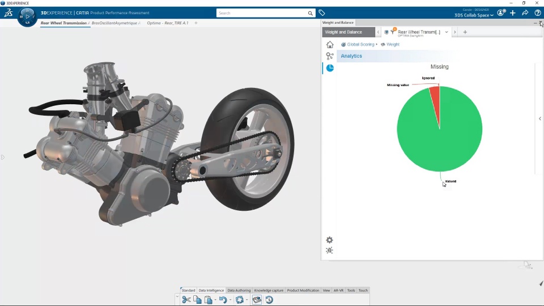This screenshot has width=544, height=306.
Task: Open the Paste options dropdown arrow
Action: [x=215, y=300]
